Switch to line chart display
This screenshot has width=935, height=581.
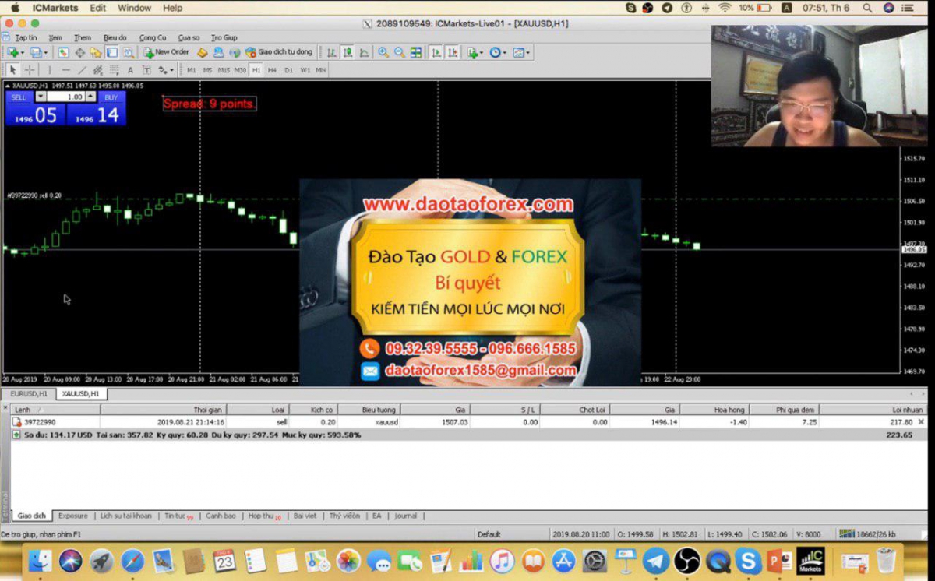coord(363,52)
